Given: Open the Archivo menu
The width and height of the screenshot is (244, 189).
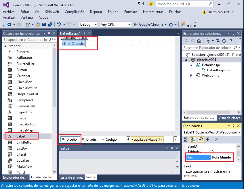Looking at the screenshot, I should click(9, 12).
